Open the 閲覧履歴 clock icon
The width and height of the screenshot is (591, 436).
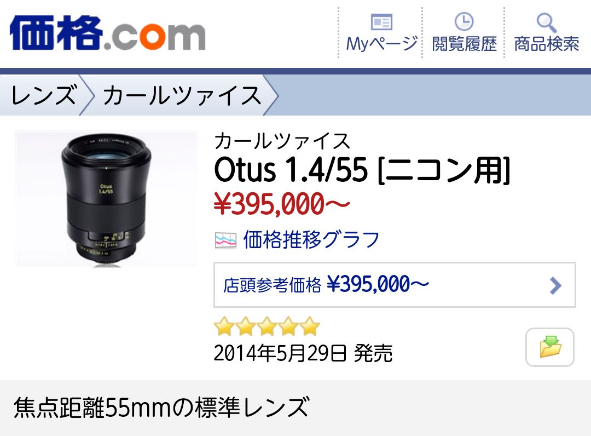pyautogui.click(x=463, y=21)
